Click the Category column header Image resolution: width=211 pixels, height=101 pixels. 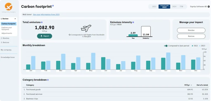(30, 85)
